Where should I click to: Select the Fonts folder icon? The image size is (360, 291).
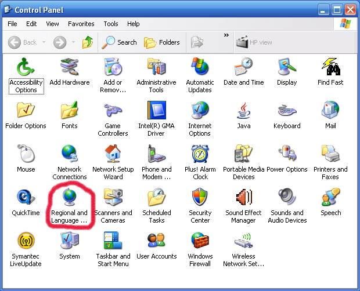69,110
